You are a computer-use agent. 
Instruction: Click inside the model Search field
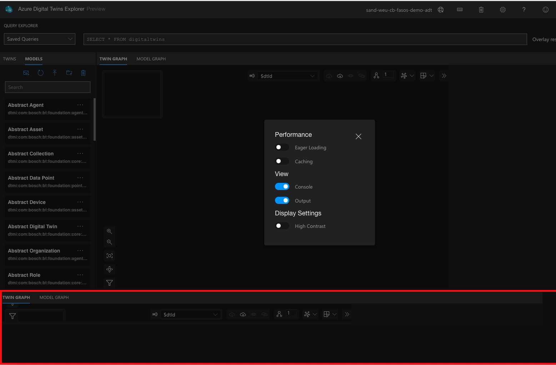47,87
